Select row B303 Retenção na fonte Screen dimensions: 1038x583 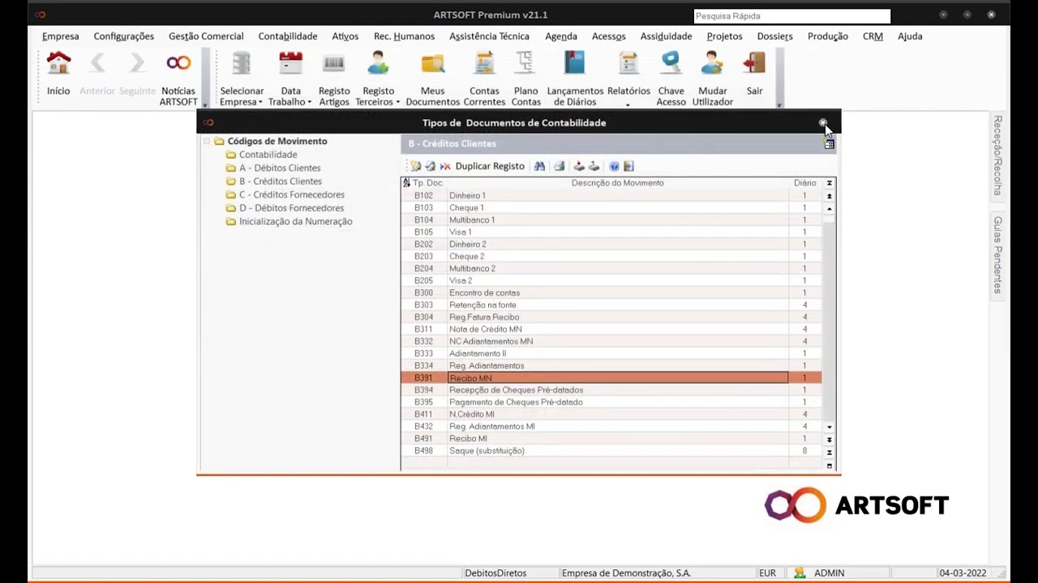click(611, 305)
